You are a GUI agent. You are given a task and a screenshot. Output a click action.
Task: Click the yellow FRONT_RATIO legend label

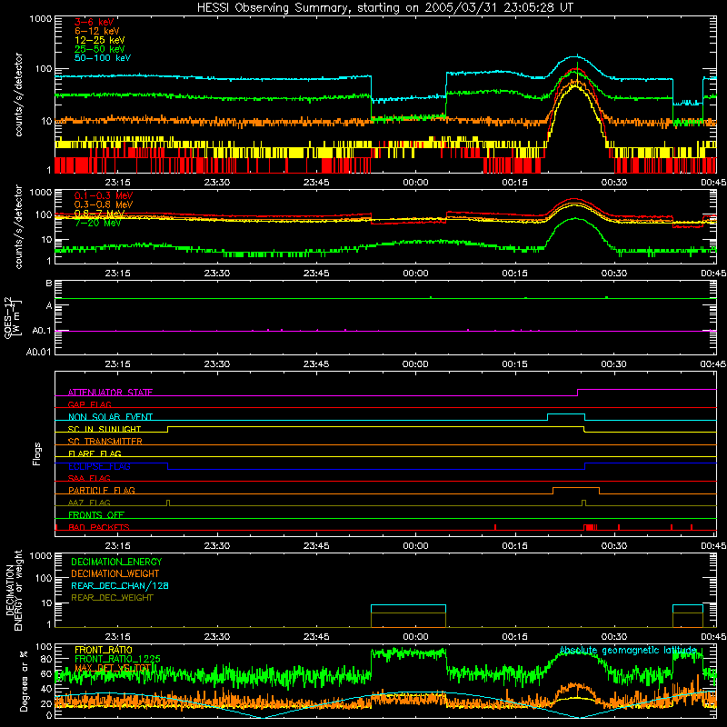pos(104,650)
